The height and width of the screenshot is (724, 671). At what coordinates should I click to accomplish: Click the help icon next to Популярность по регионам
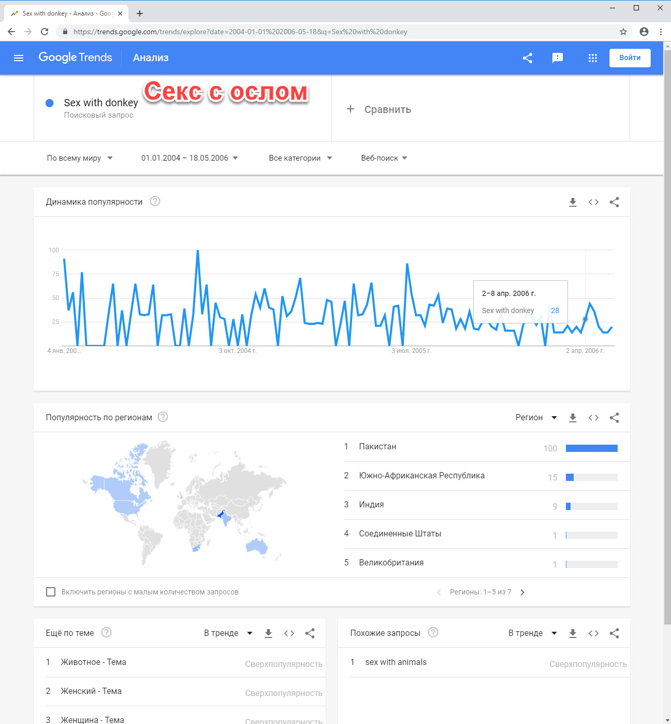tap(163, 417)
